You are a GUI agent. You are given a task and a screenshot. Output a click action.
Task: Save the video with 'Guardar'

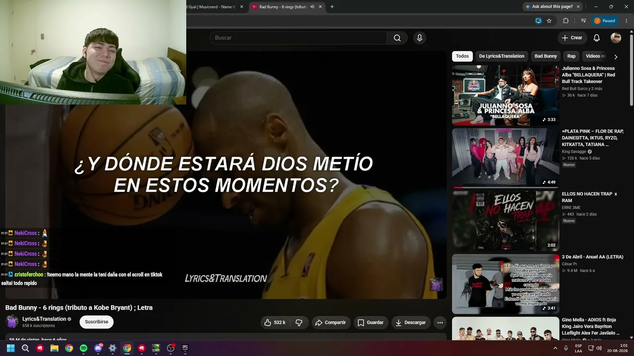(370, 322)
